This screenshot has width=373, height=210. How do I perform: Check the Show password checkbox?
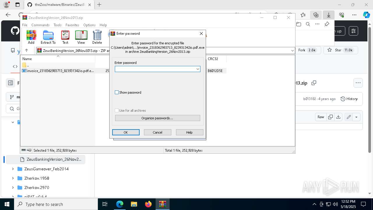[x=117, y=92]
